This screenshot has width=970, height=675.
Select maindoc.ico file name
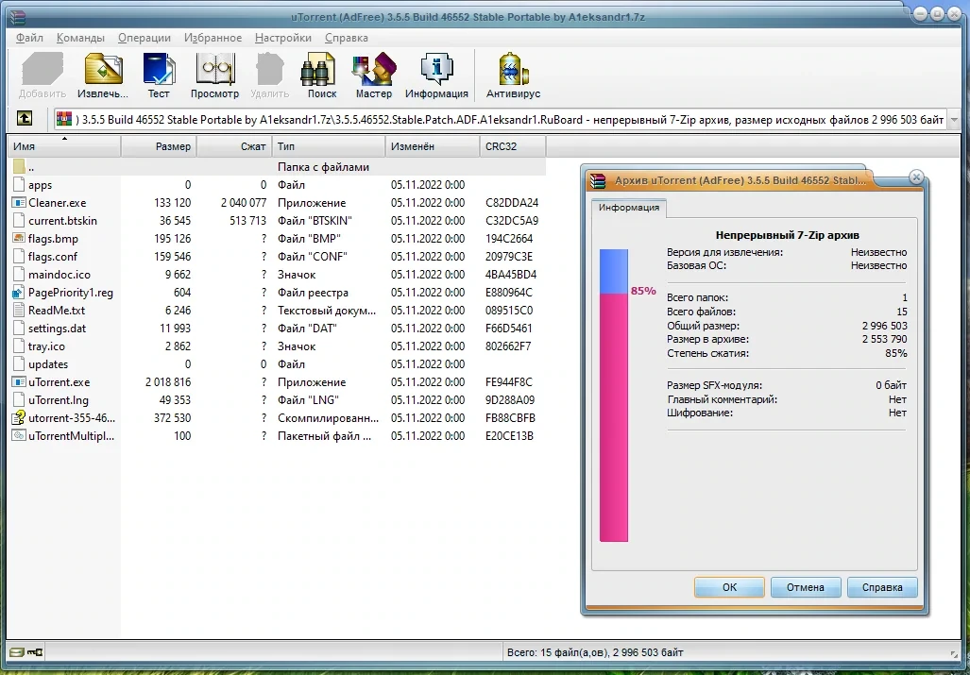[60, 275]
